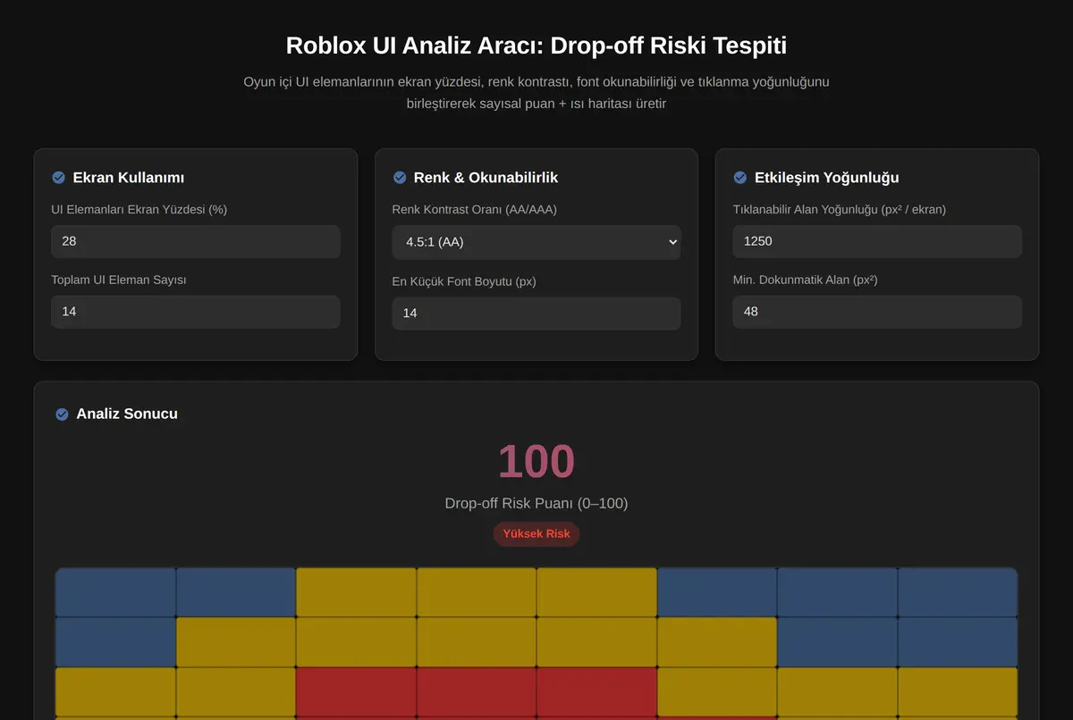Image resolution: width=1073 pixels, height=720 pixels.
Task: Click the 'UI Elemanları Ekran Yüzdesi (%)' label
Action: click(139, 210)
